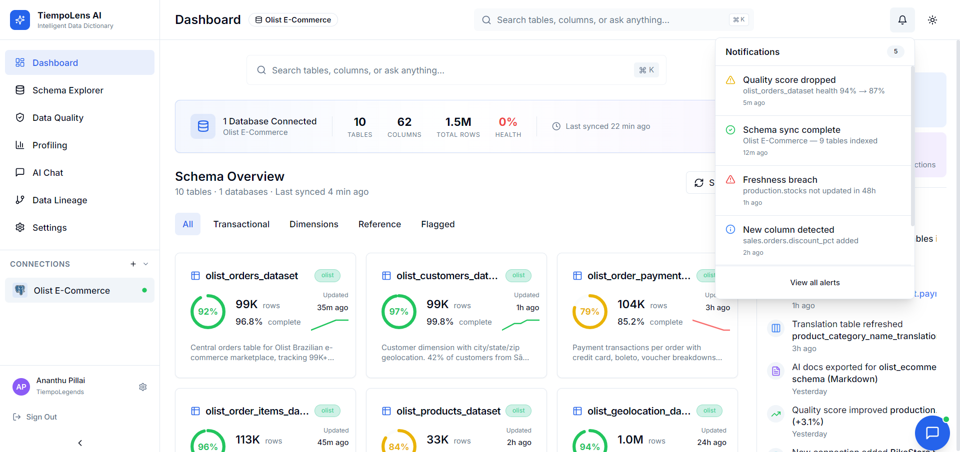Click the database icon in the connection banner
This screenshot has height=452, width=960.
click(203, 126)
